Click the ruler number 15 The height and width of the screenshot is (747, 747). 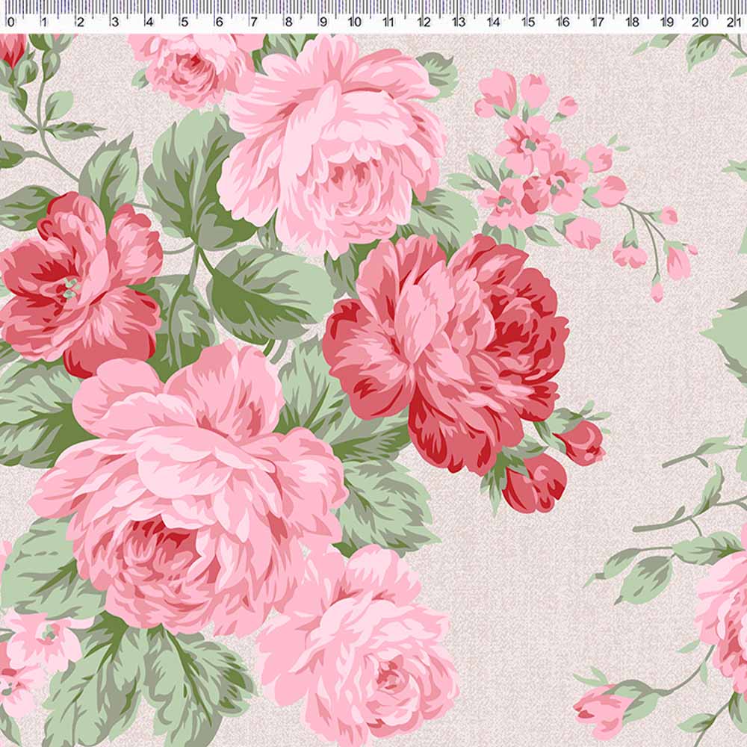[x=528, y=22]
